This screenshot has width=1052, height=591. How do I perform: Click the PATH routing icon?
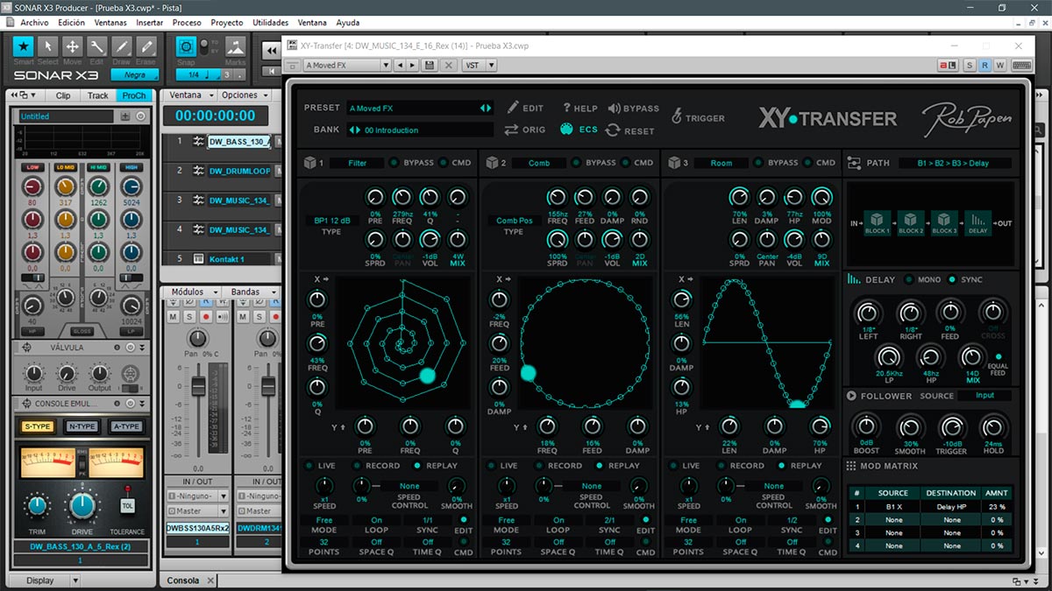pyautogui.click(x=854, y=163)
